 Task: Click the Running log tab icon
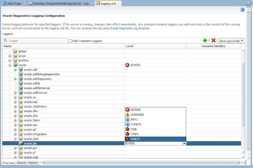click(30, 3)
